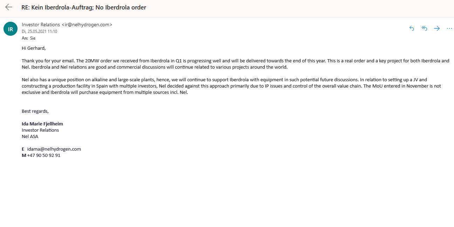Screen dimensions: 454x227
Task: Click the sender name Investor Relations in header
Action: [41, 25]
